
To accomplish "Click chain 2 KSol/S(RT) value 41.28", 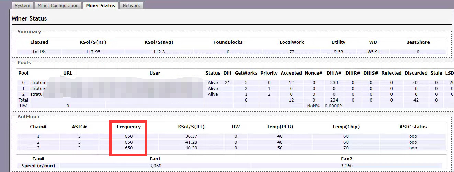I will 191,142.
